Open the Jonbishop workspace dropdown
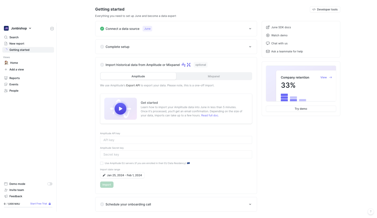This screenshot has height=218, width=377. tap(18, 28)
